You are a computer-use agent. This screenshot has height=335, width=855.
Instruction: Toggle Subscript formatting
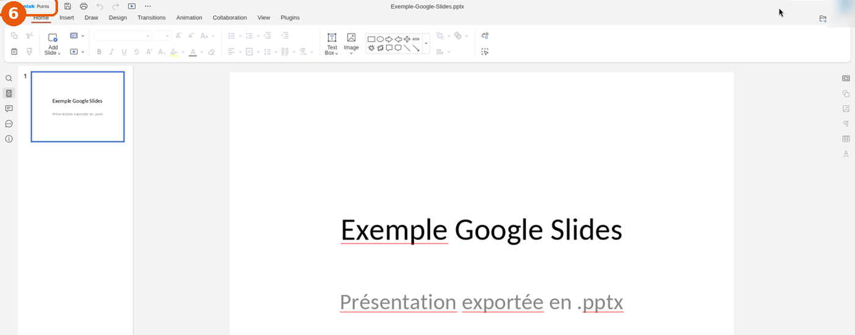162,52
